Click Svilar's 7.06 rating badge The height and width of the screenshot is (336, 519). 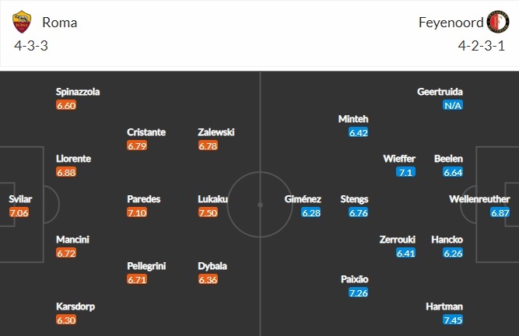(19, 212)
